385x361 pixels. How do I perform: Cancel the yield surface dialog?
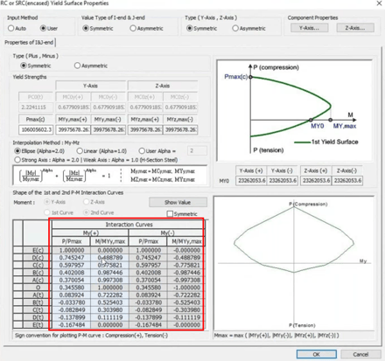(360, 354)
